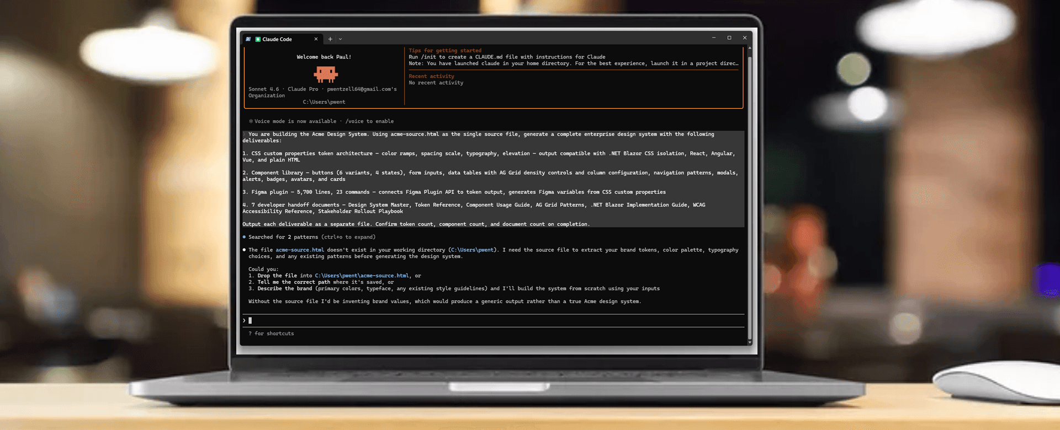
Task: Click the 'Welcome back Paul!' heading
Action: pos(324,57)
